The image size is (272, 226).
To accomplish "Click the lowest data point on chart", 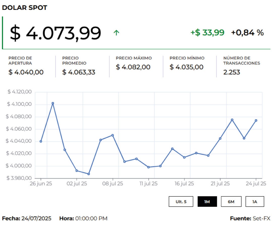I will [88, 174].
